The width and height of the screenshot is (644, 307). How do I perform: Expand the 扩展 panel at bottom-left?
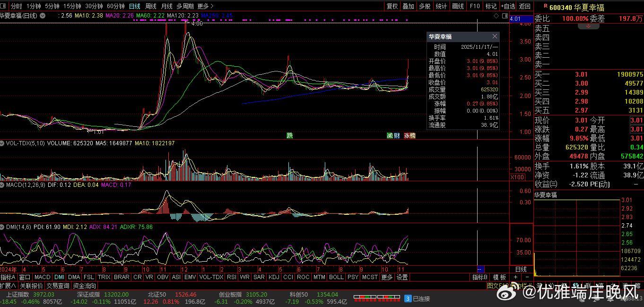point(8,286)
